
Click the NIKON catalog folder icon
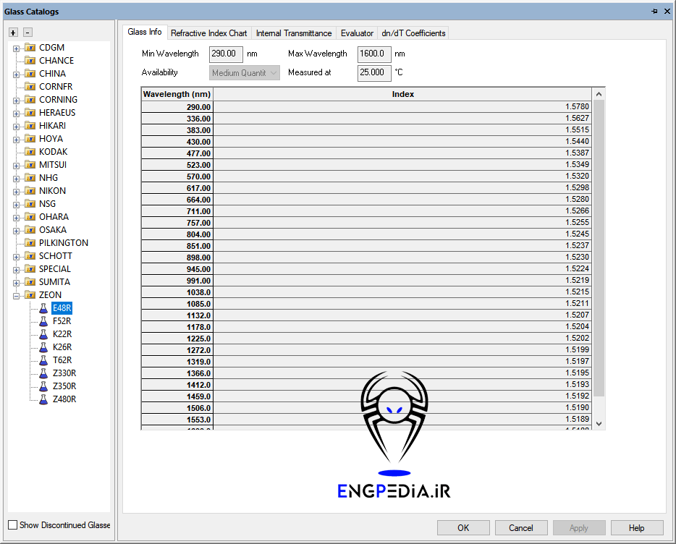tap(30, 191)
